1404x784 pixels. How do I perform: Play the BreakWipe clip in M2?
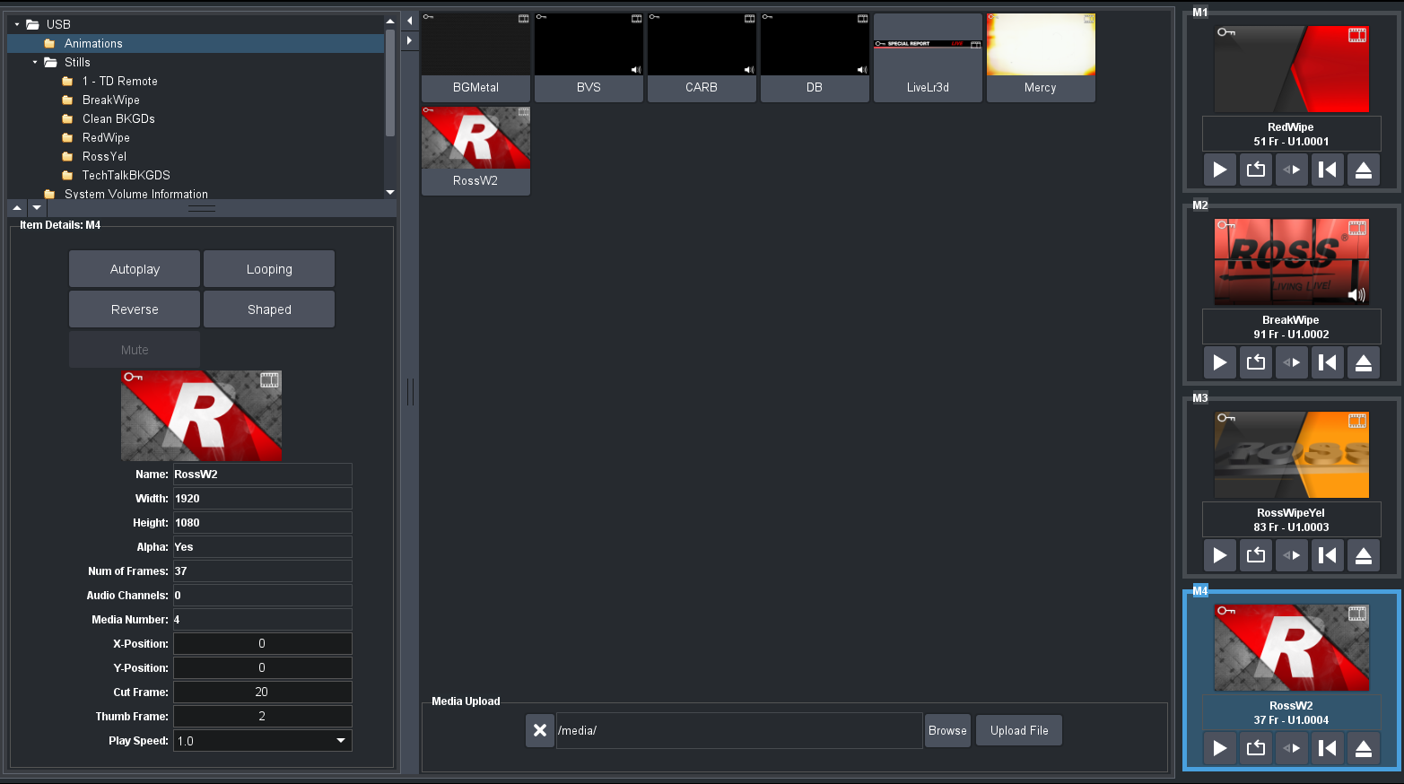point(1220,362)
